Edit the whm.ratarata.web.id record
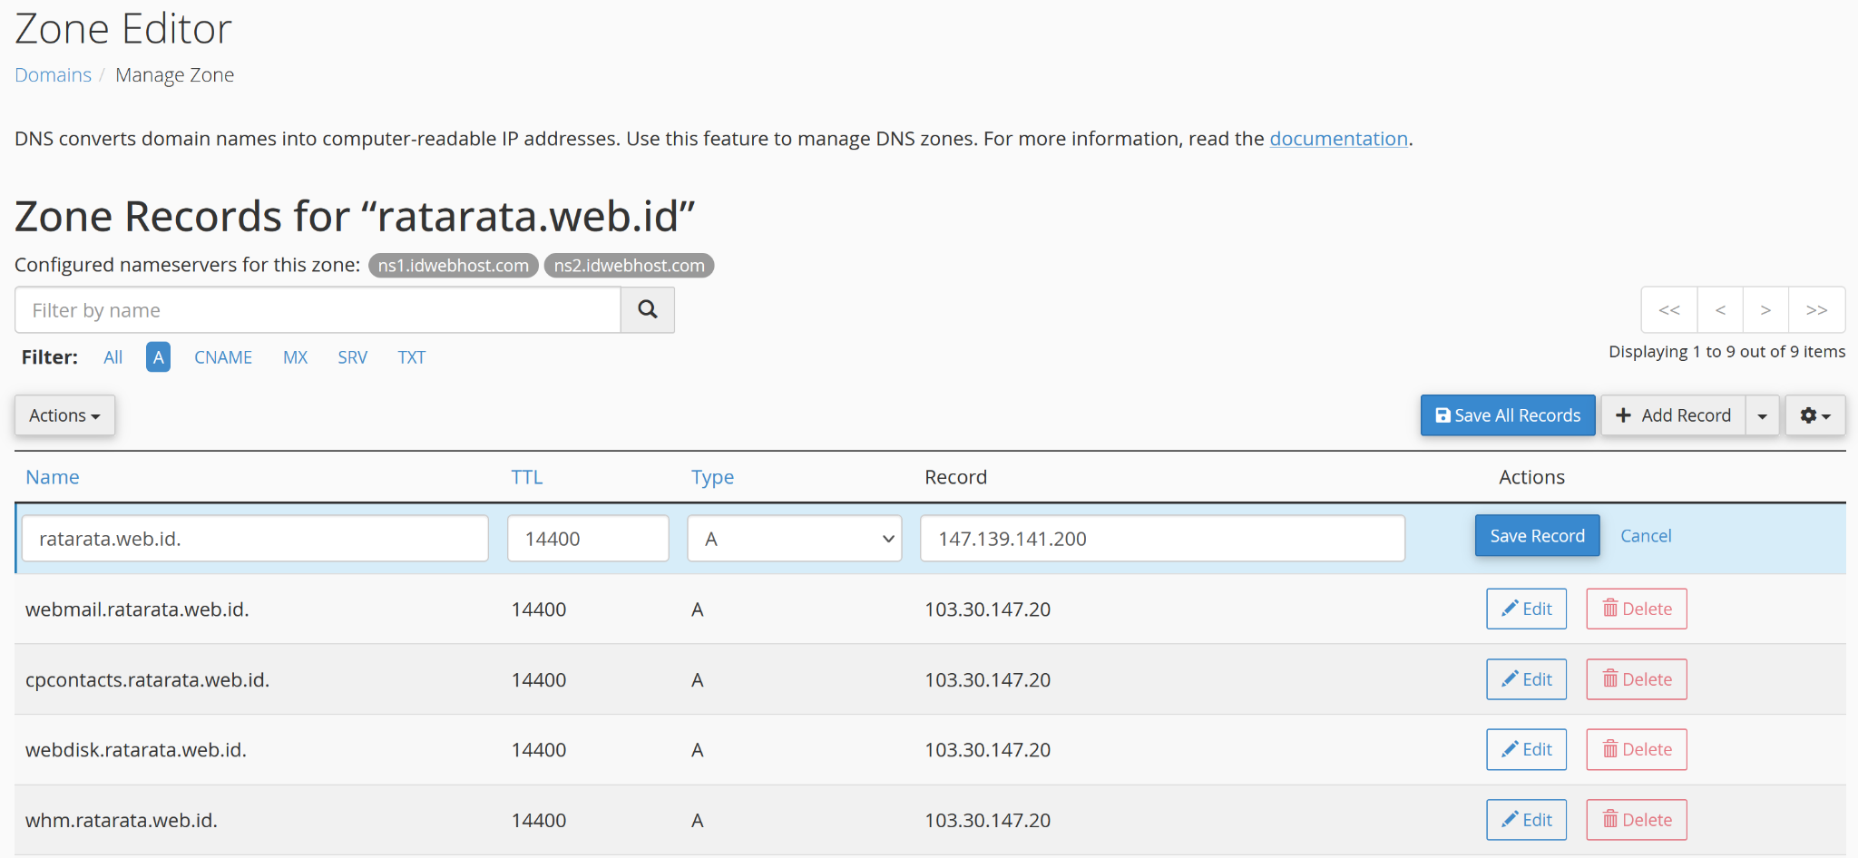Screen dimensions: 1858x858 (1527, 820)
